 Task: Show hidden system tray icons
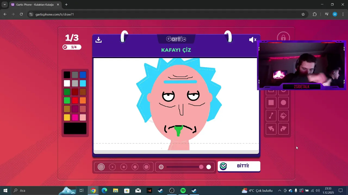[x=279, y=191]
